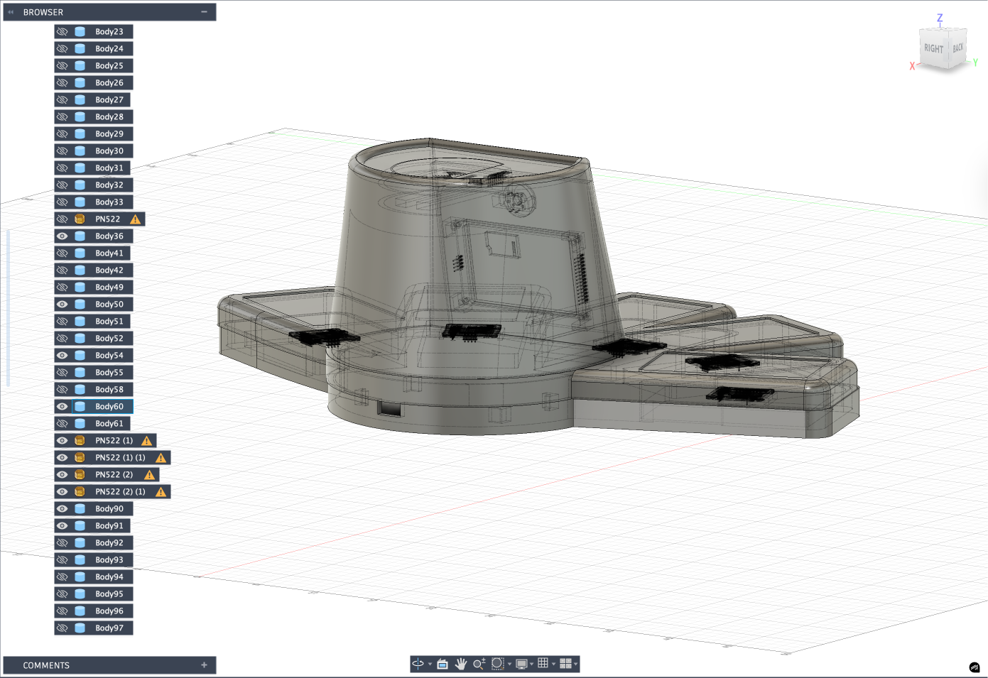Click the Grid and Snaps icon
This screenshot has width=988, height=678.
(x=543, y=663)
